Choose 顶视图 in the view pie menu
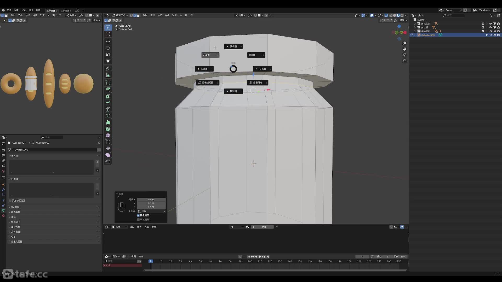The width and height of the screenshot is (502, 282). pos(233,46)
